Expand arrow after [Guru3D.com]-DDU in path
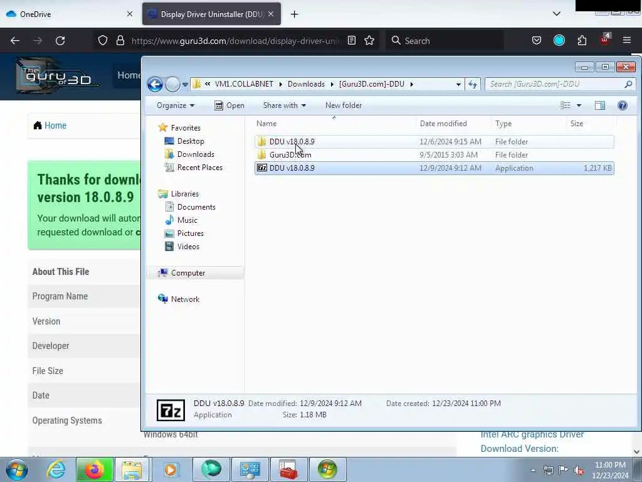The width and height of the screenshot is (642, 482). pyautogui.click(x=411, y=84)
